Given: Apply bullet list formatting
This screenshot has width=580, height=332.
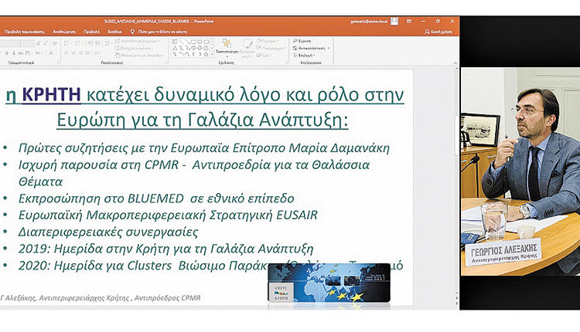Looking at the screenshot, I should 67,43.
